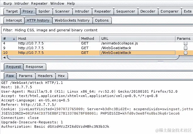Open the Scanner tab
This screenshot has height=134, width=193.
pos(62,11)
